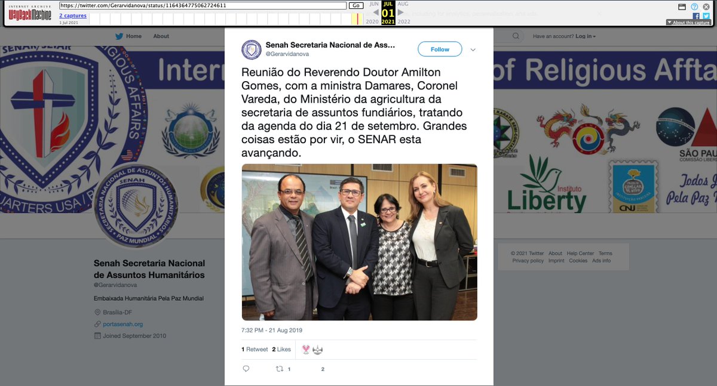Enlarge the tweet photo of four people
This screenshot has height=386, width=717.
(359, 242)
